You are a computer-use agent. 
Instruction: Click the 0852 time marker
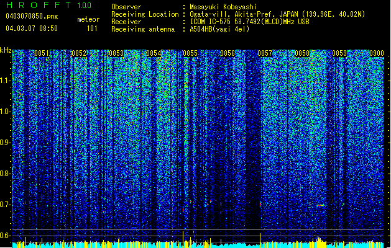[x=79, y=53]
